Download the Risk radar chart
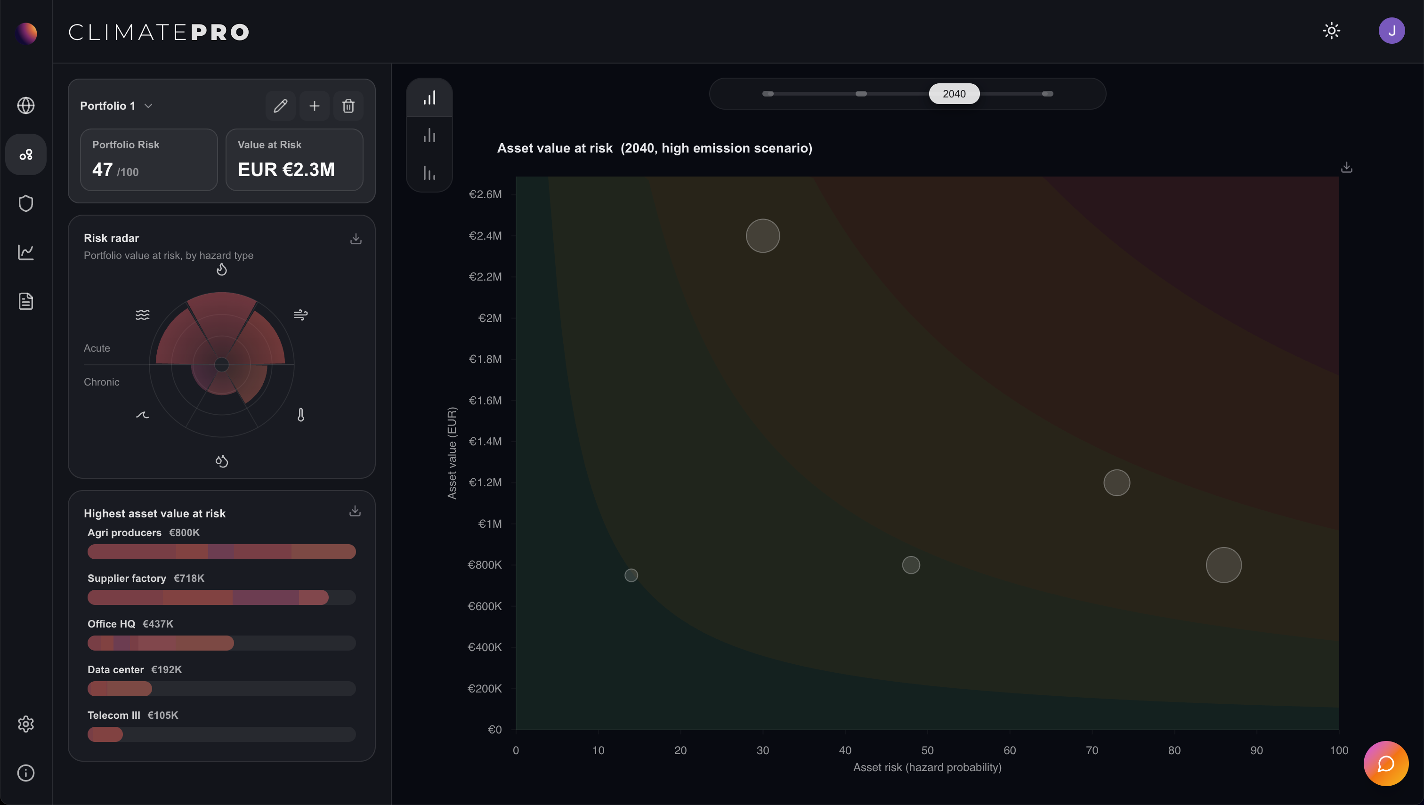 coord(356,238)
